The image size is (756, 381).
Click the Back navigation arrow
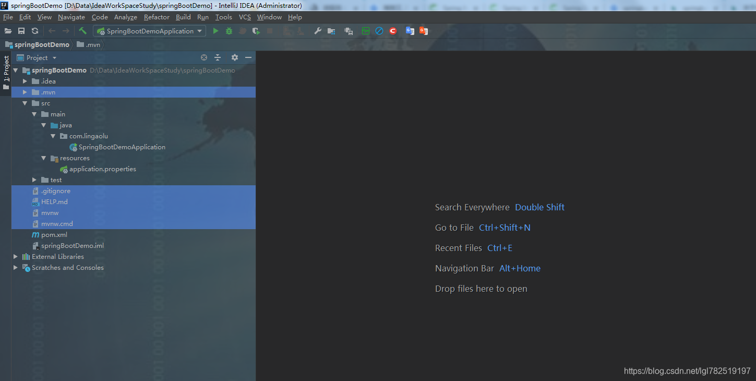pyautogui.click(x=52, y=31)
